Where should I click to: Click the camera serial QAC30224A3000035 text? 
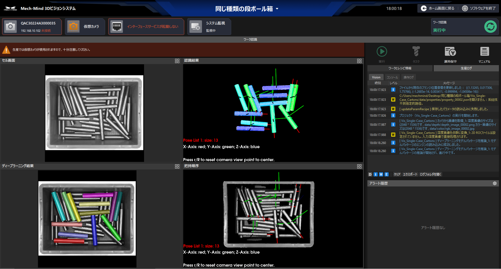[38, 23]
